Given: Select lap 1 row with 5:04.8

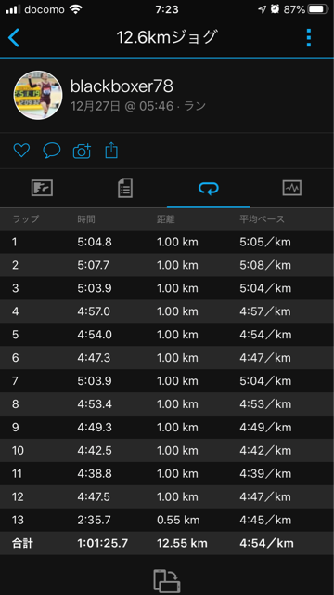Looking at the screenshot, I should (x=167, y=242).
